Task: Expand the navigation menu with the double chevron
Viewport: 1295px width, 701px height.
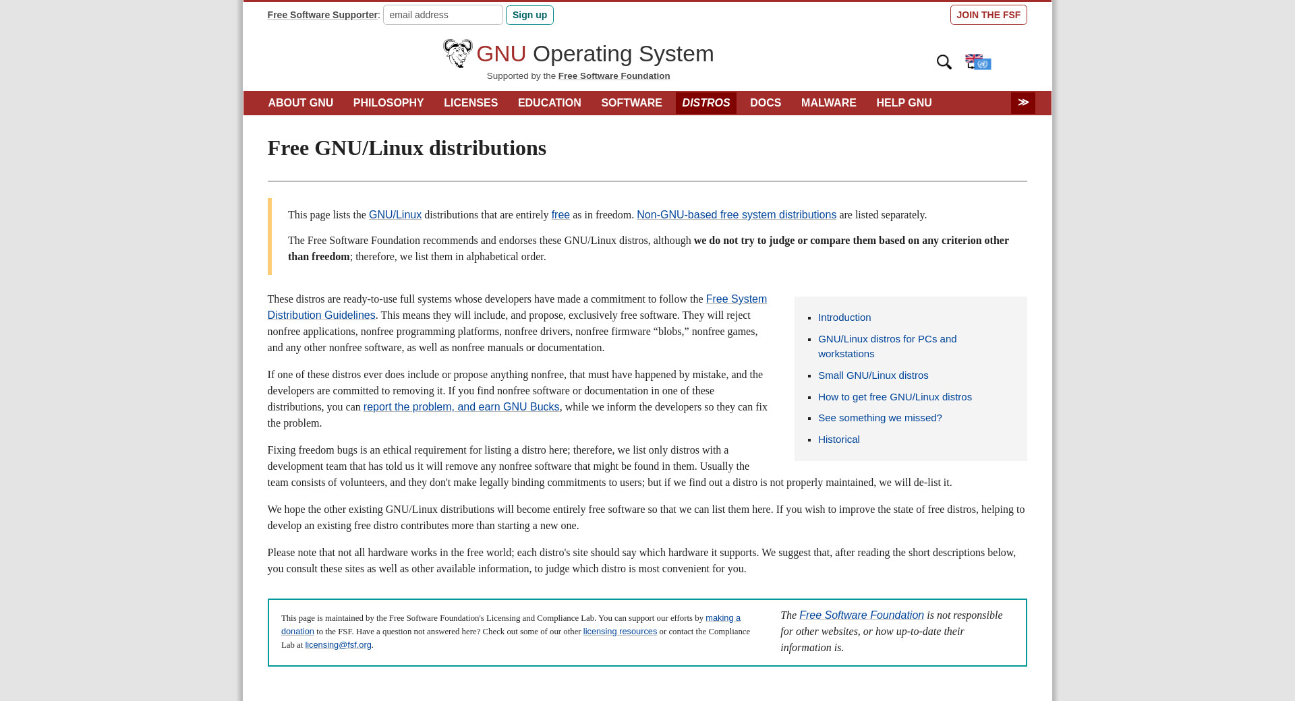Action: (x=1023, y=103)
